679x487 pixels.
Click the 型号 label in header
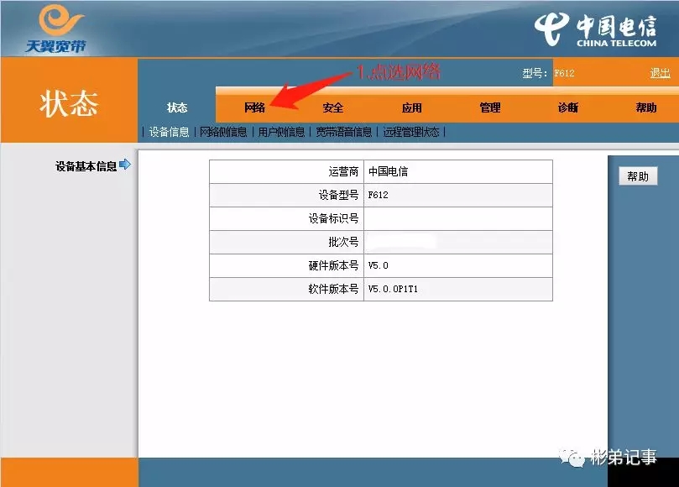click(535, 73)
